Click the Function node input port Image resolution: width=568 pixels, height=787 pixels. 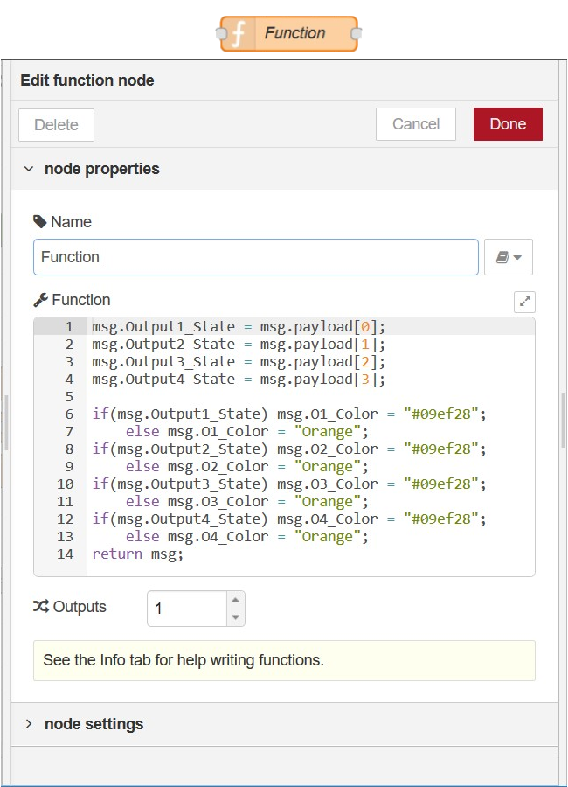pos(221,33)
